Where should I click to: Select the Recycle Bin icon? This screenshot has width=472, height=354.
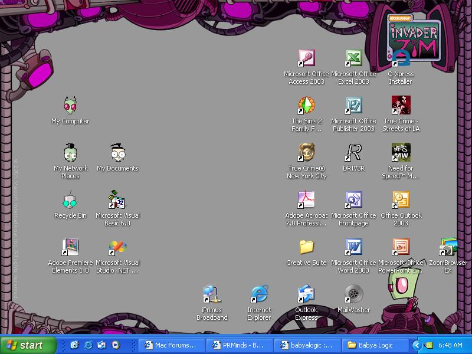click(70, 199)
